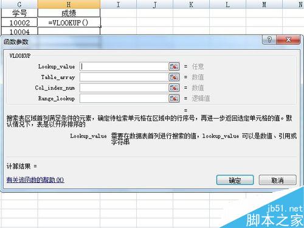Focus the Table_array input field
The width and height of the screenshot is (304, 228).
[x=124, y=77]
